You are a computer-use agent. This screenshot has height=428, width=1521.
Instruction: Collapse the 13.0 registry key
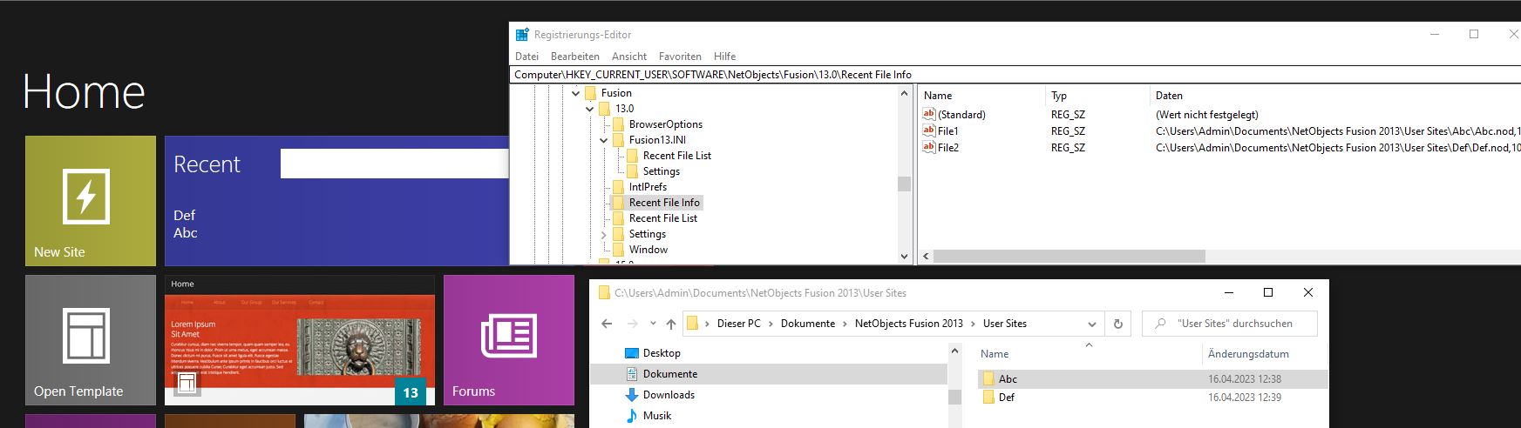point(590,109)
